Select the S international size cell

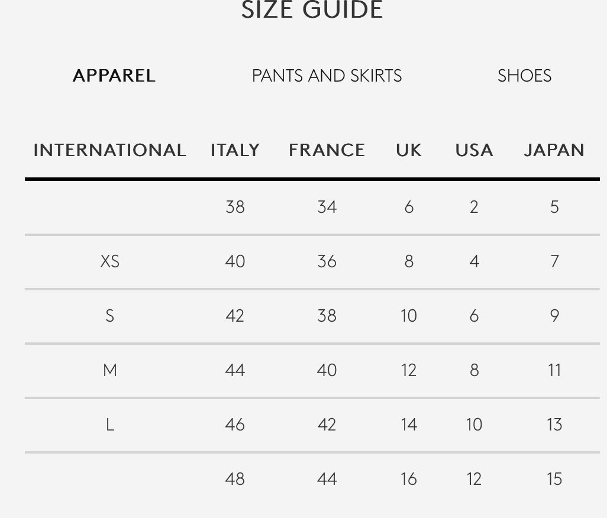tap(110, 316)
